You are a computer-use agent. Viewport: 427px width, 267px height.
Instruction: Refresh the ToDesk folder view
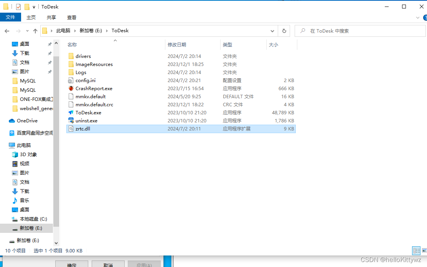pyautogui.click(x=284, y=31)
